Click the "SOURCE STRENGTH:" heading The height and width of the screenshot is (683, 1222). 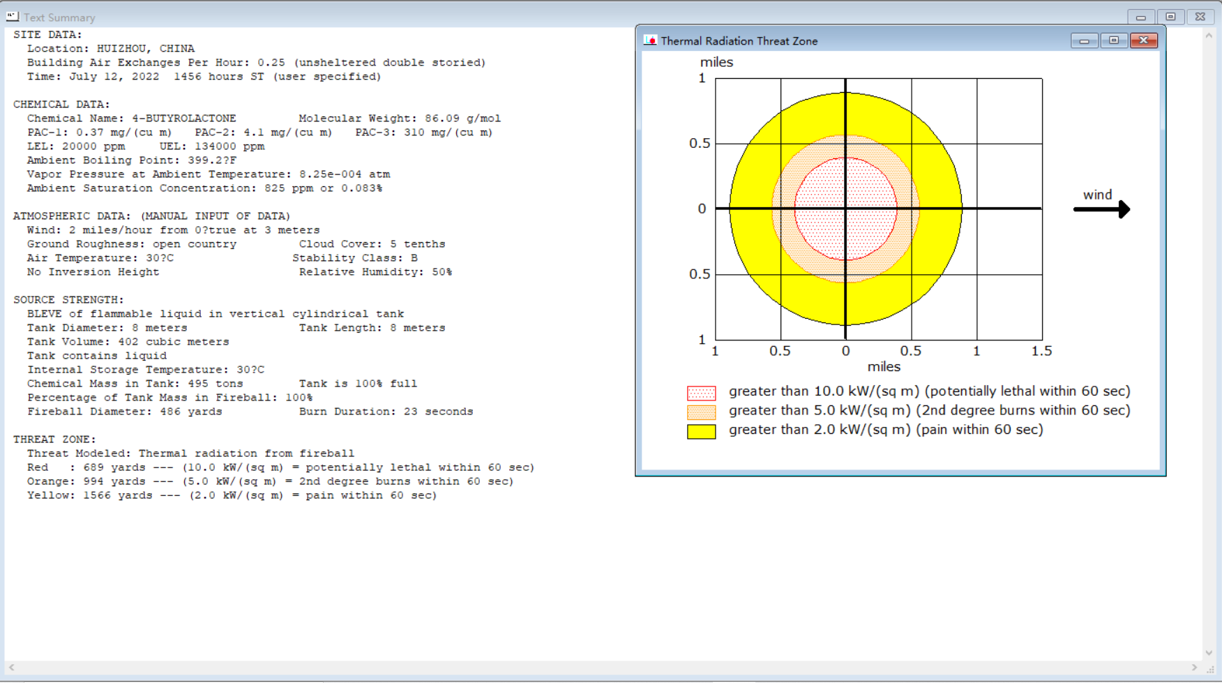pyautogui.click(x=68, y=300)
